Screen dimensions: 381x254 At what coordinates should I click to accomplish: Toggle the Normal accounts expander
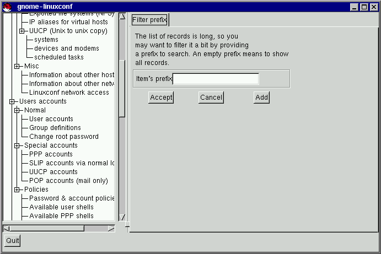pos(17,110)
